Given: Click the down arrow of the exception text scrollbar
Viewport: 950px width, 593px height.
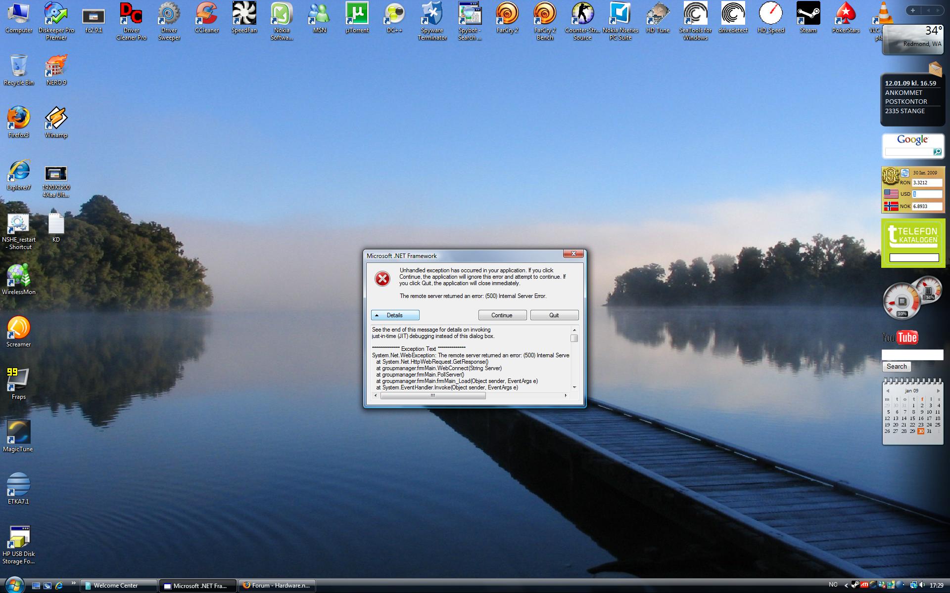Looking at the screenshot, I should (574, 387).
